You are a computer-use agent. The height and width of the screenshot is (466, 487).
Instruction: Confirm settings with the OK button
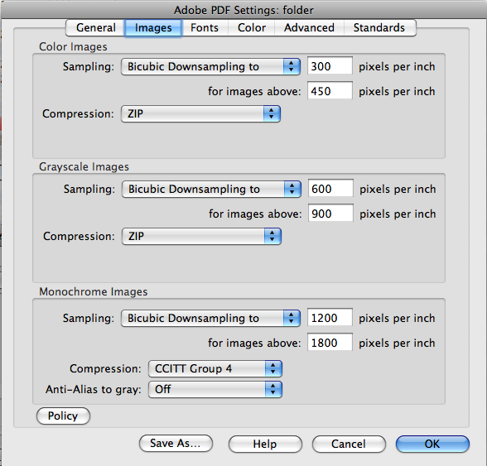[432, 444]
